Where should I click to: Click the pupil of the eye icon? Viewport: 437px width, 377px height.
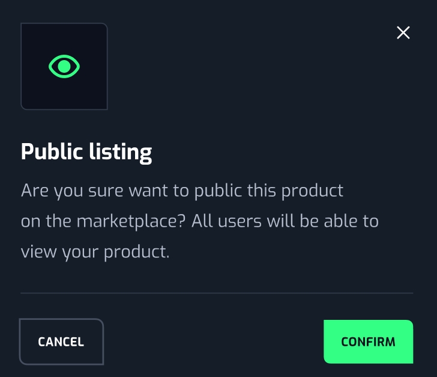click(64, 66)
